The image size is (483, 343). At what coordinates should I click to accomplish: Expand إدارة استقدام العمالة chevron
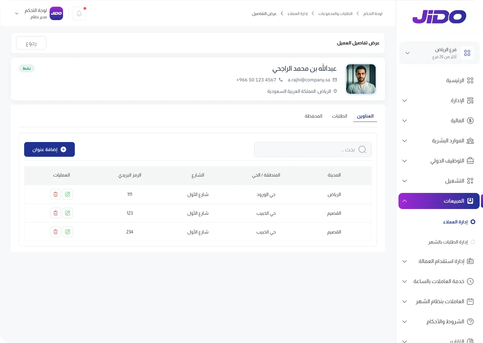pyautogui.click(x=405, y=261)
